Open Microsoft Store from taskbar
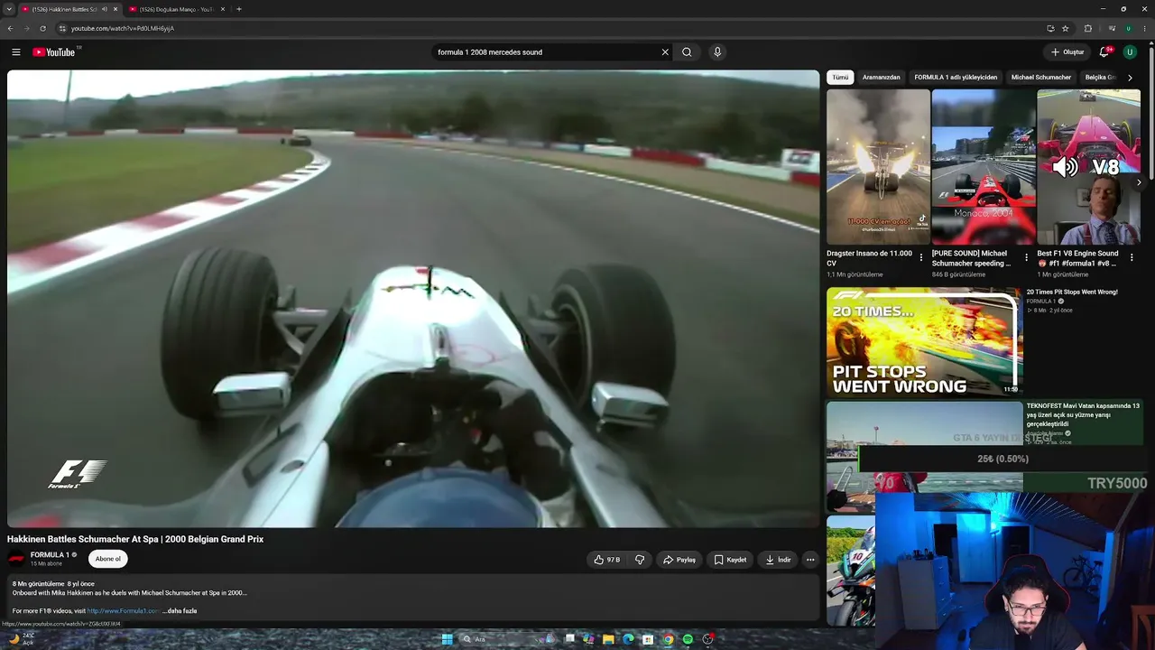This screenshot has height=650, width=1155. point(648,639)
